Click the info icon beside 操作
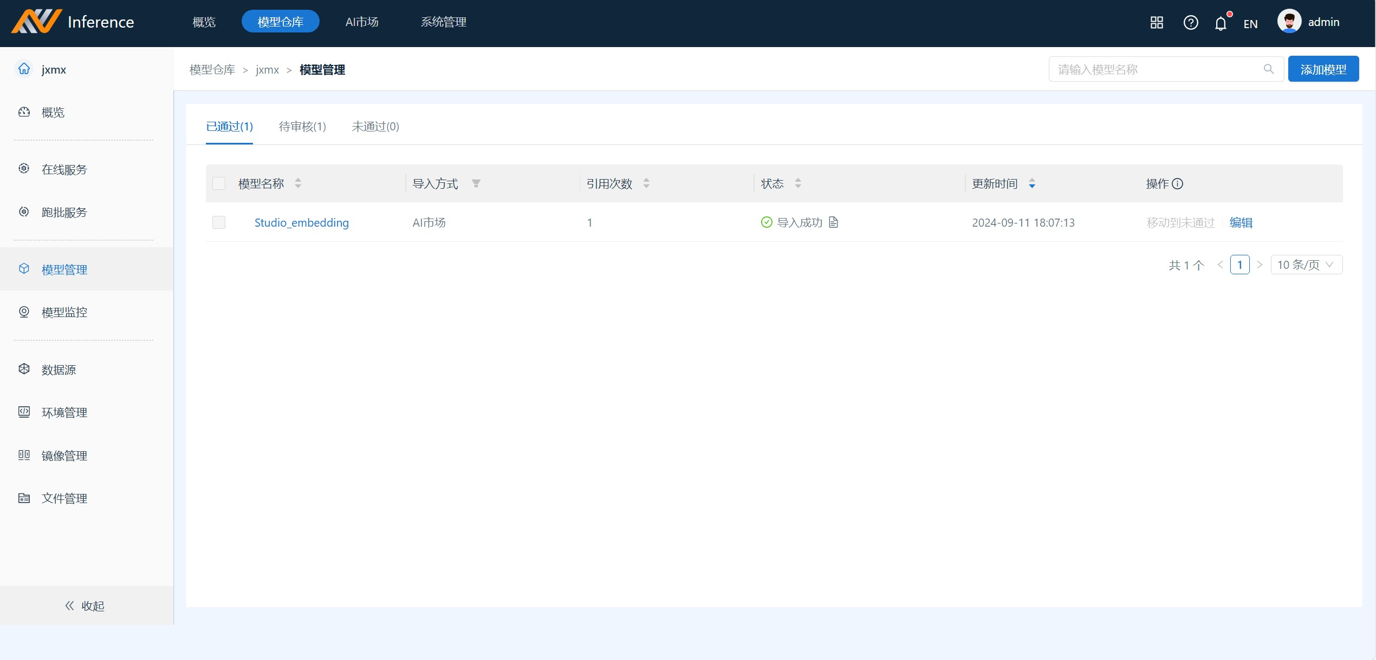Viewport: 1376px width, 660px height. click(x=1178, y=184)
